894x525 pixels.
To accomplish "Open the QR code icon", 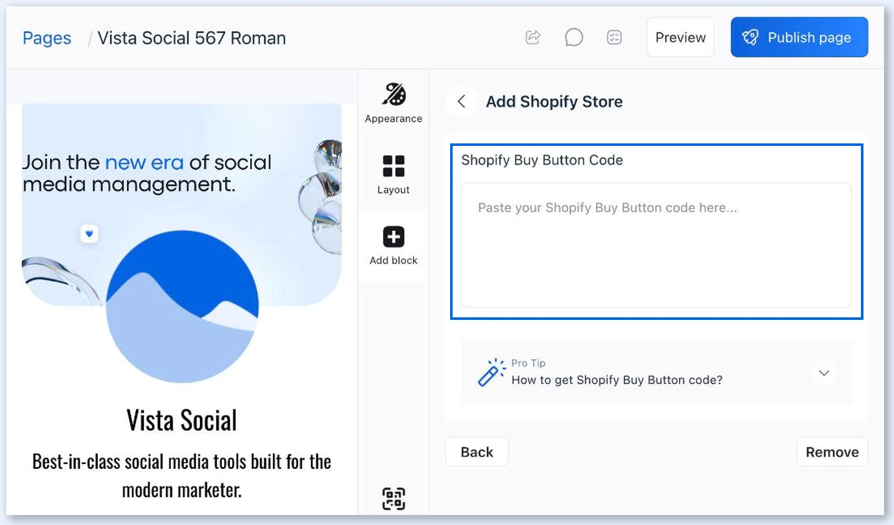I will [393, 499].
